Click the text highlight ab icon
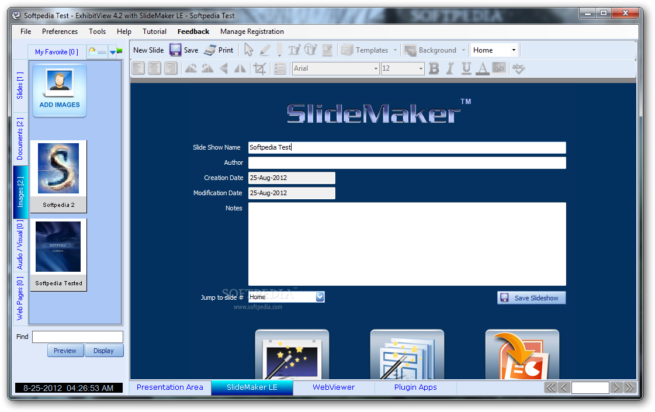Image resolution: width=655 pixels, height=412 pixels. (499, 68)
